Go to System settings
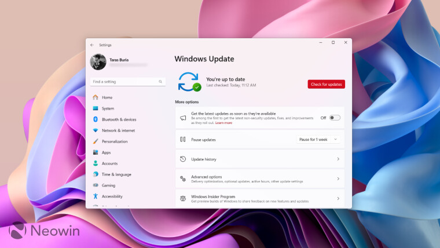The image size is (440, 248). 108,108
